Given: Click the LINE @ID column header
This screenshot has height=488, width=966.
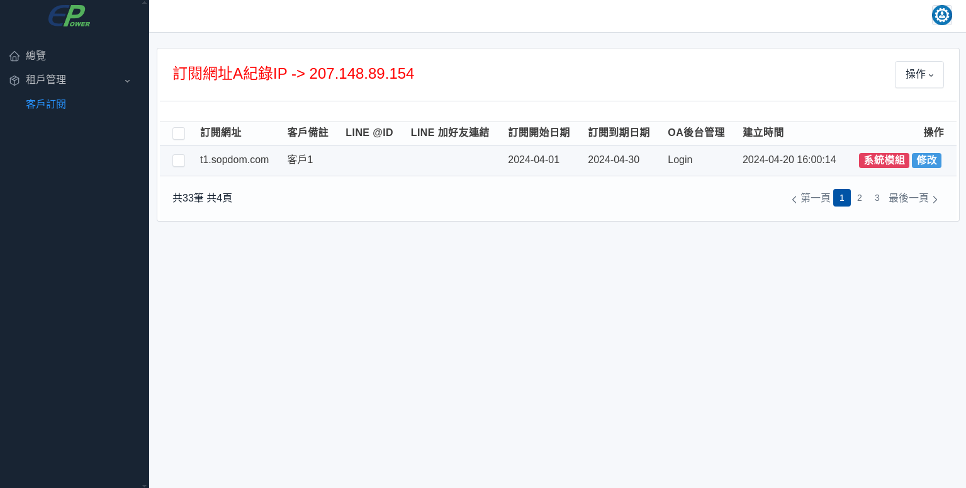Looking at the screenshot, I should [369, 133].
